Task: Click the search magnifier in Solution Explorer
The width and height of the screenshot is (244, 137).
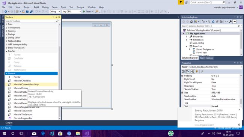Action: click(239, 26)
